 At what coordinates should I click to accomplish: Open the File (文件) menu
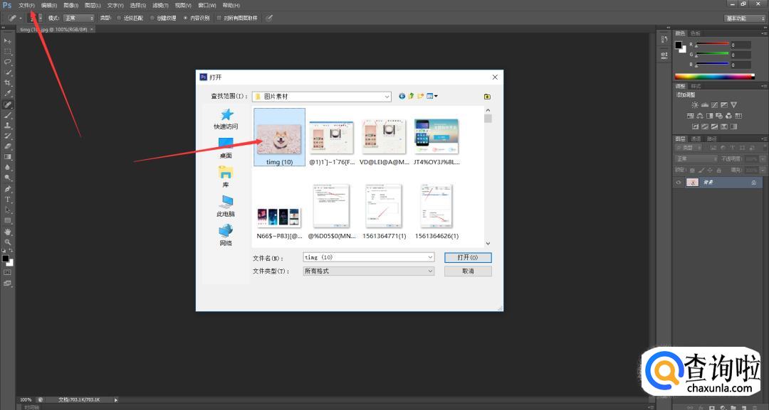26,5
